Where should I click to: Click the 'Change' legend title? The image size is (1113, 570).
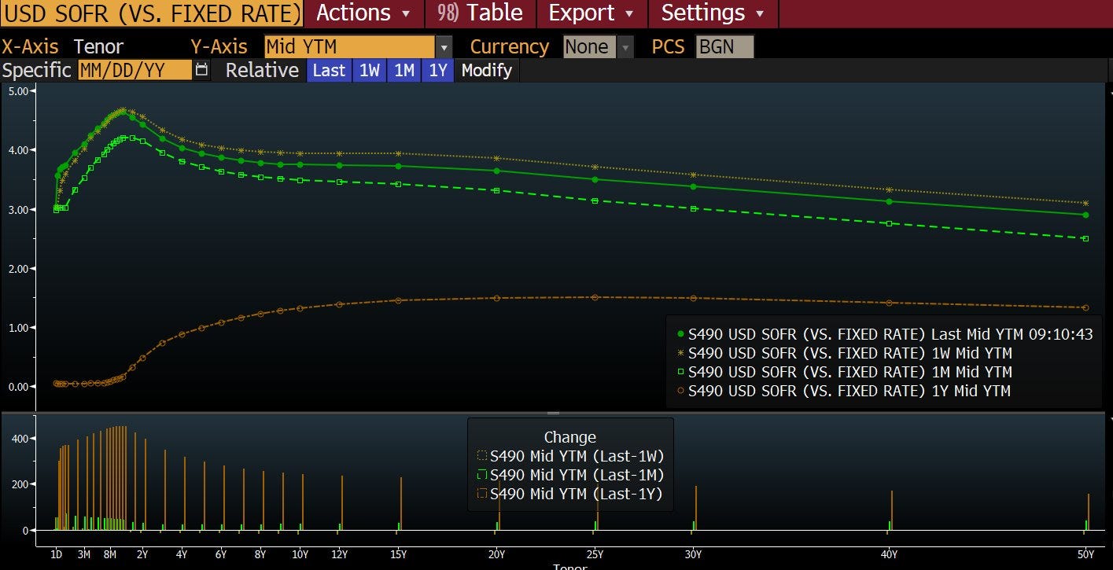[570, 437]
